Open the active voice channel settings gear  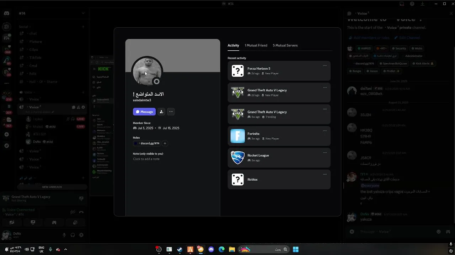[x=83, y=107]
